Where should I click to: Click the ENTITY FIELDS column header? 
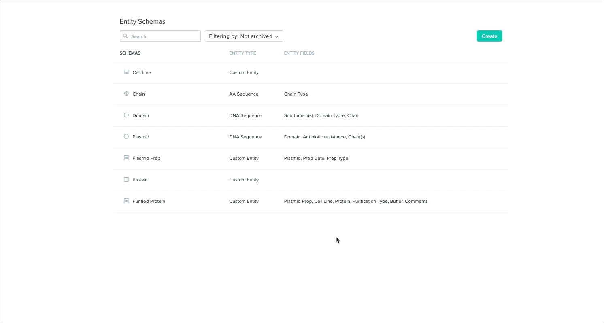[x=299, y=53]
